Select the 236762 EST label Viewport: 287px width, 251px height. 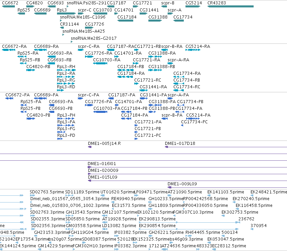point(247,219)
